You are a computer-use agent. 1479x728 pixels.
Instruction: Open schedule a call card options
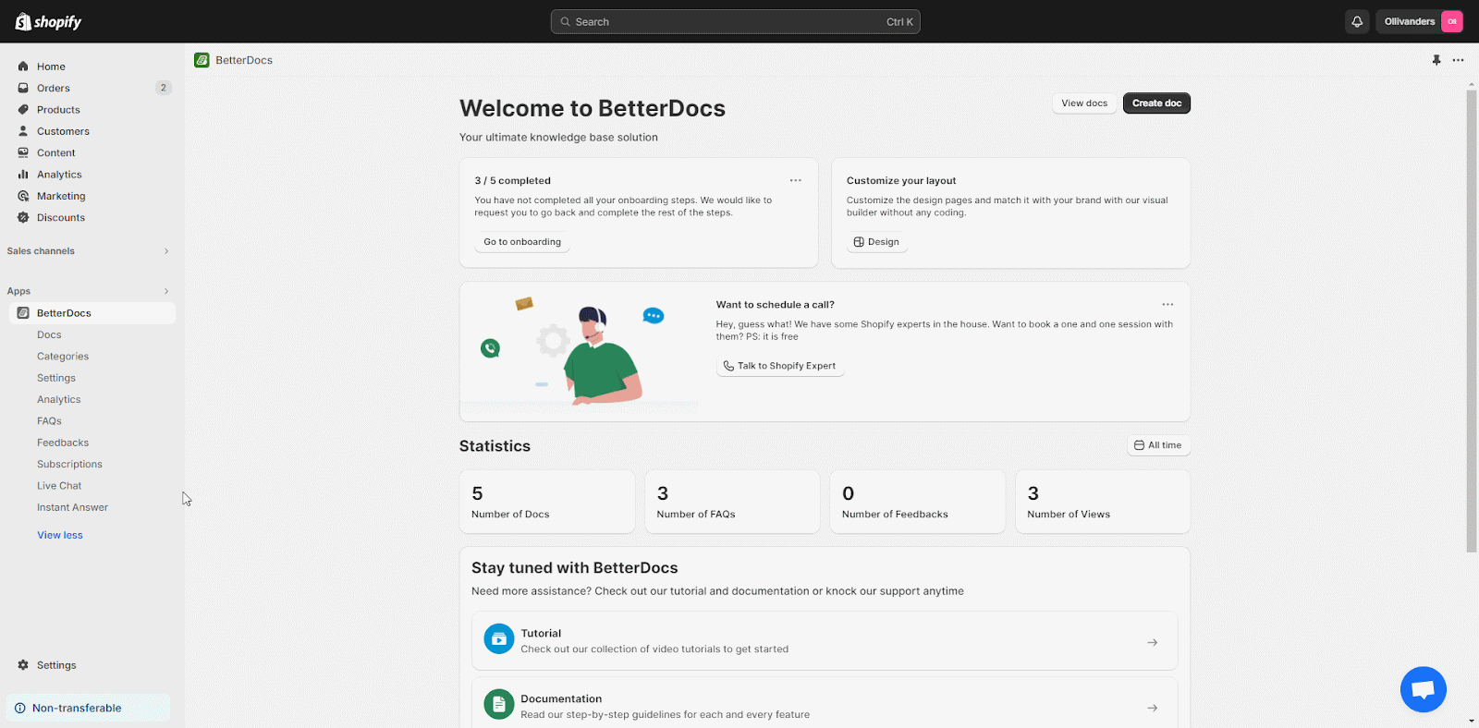pyautogui.click(x=1167, y=304)
